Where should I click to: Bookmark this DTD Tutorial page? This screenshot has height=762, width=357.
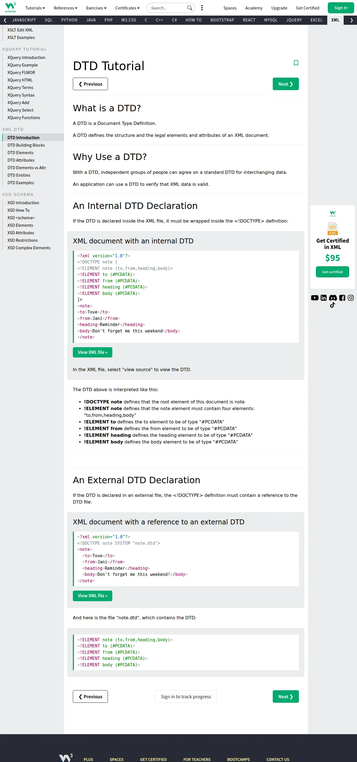(x=296, y=63)
